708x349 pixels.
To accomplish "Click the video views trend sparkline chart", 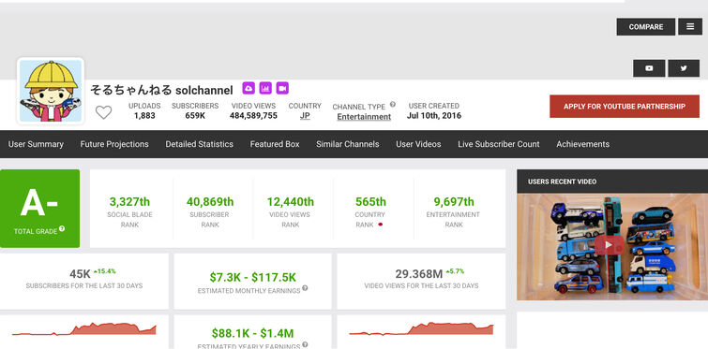I will click(421, 328).
